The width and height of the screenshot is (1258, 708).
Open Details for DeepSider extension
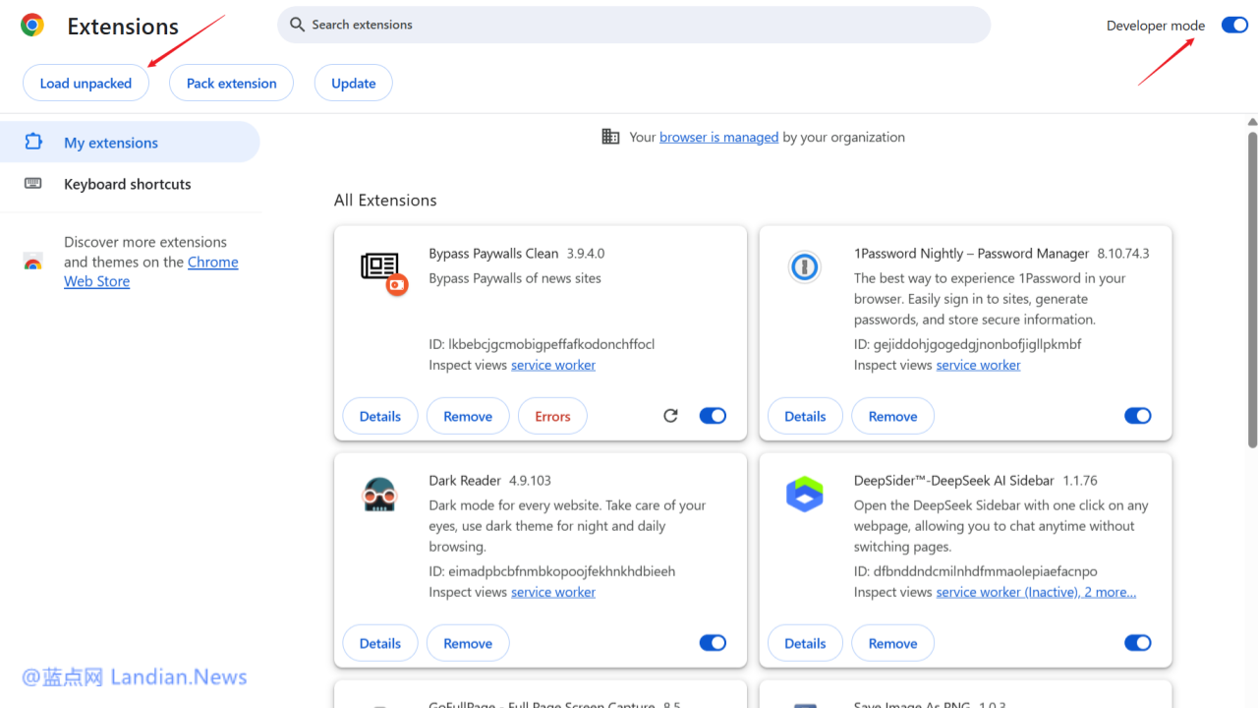pyautogui.click(x=805, y=643)
